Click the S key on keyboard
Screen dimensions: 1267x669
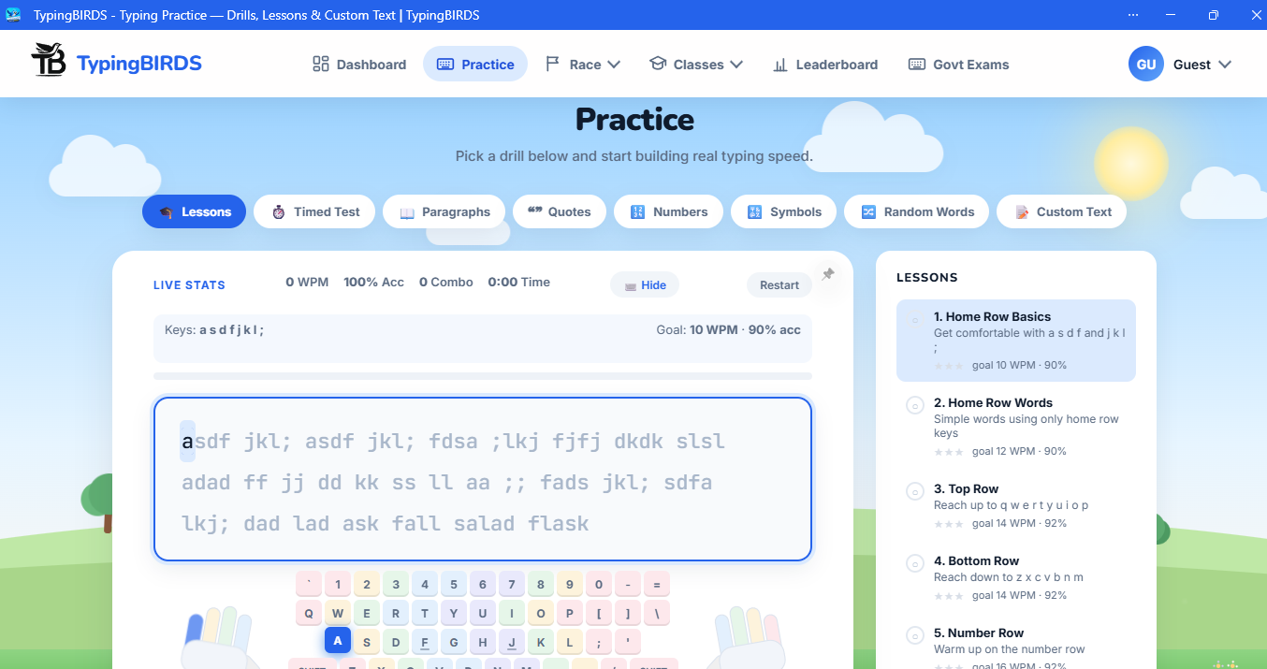coord(367,642)
